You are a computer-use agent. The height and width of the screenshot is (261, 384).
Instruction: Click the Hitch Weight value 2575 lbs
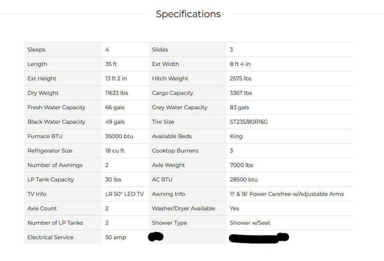click(240, 78)
